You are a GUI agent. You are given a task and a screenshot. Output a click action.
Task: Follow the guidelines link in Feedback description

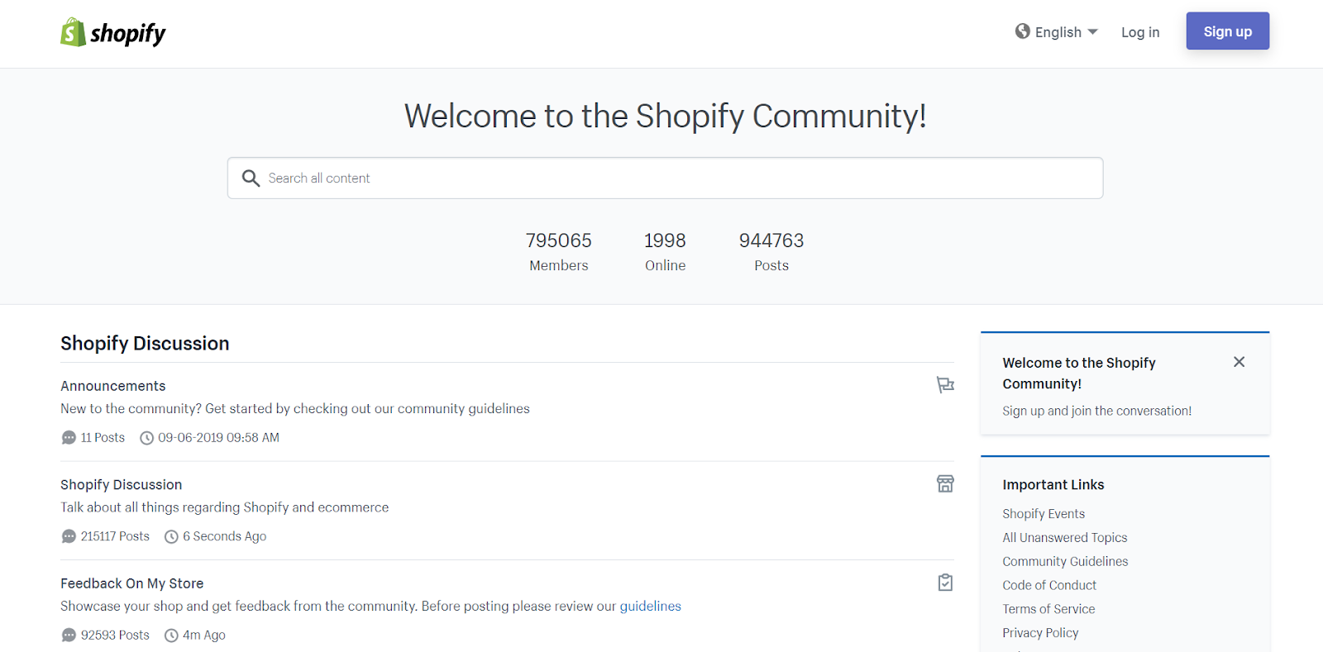point(650,606)
